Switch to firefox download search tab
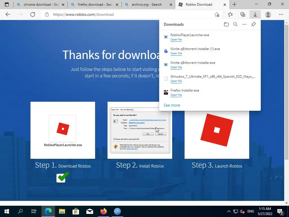 click(94, 5)
